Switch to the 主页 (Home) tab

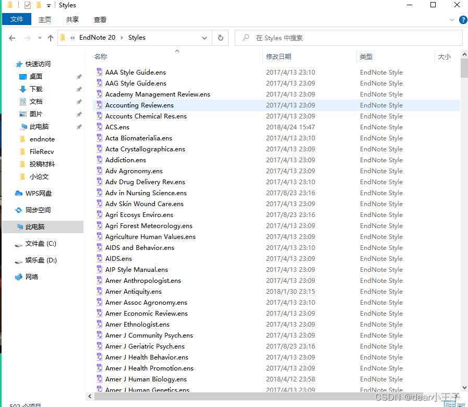click(45, 20)
